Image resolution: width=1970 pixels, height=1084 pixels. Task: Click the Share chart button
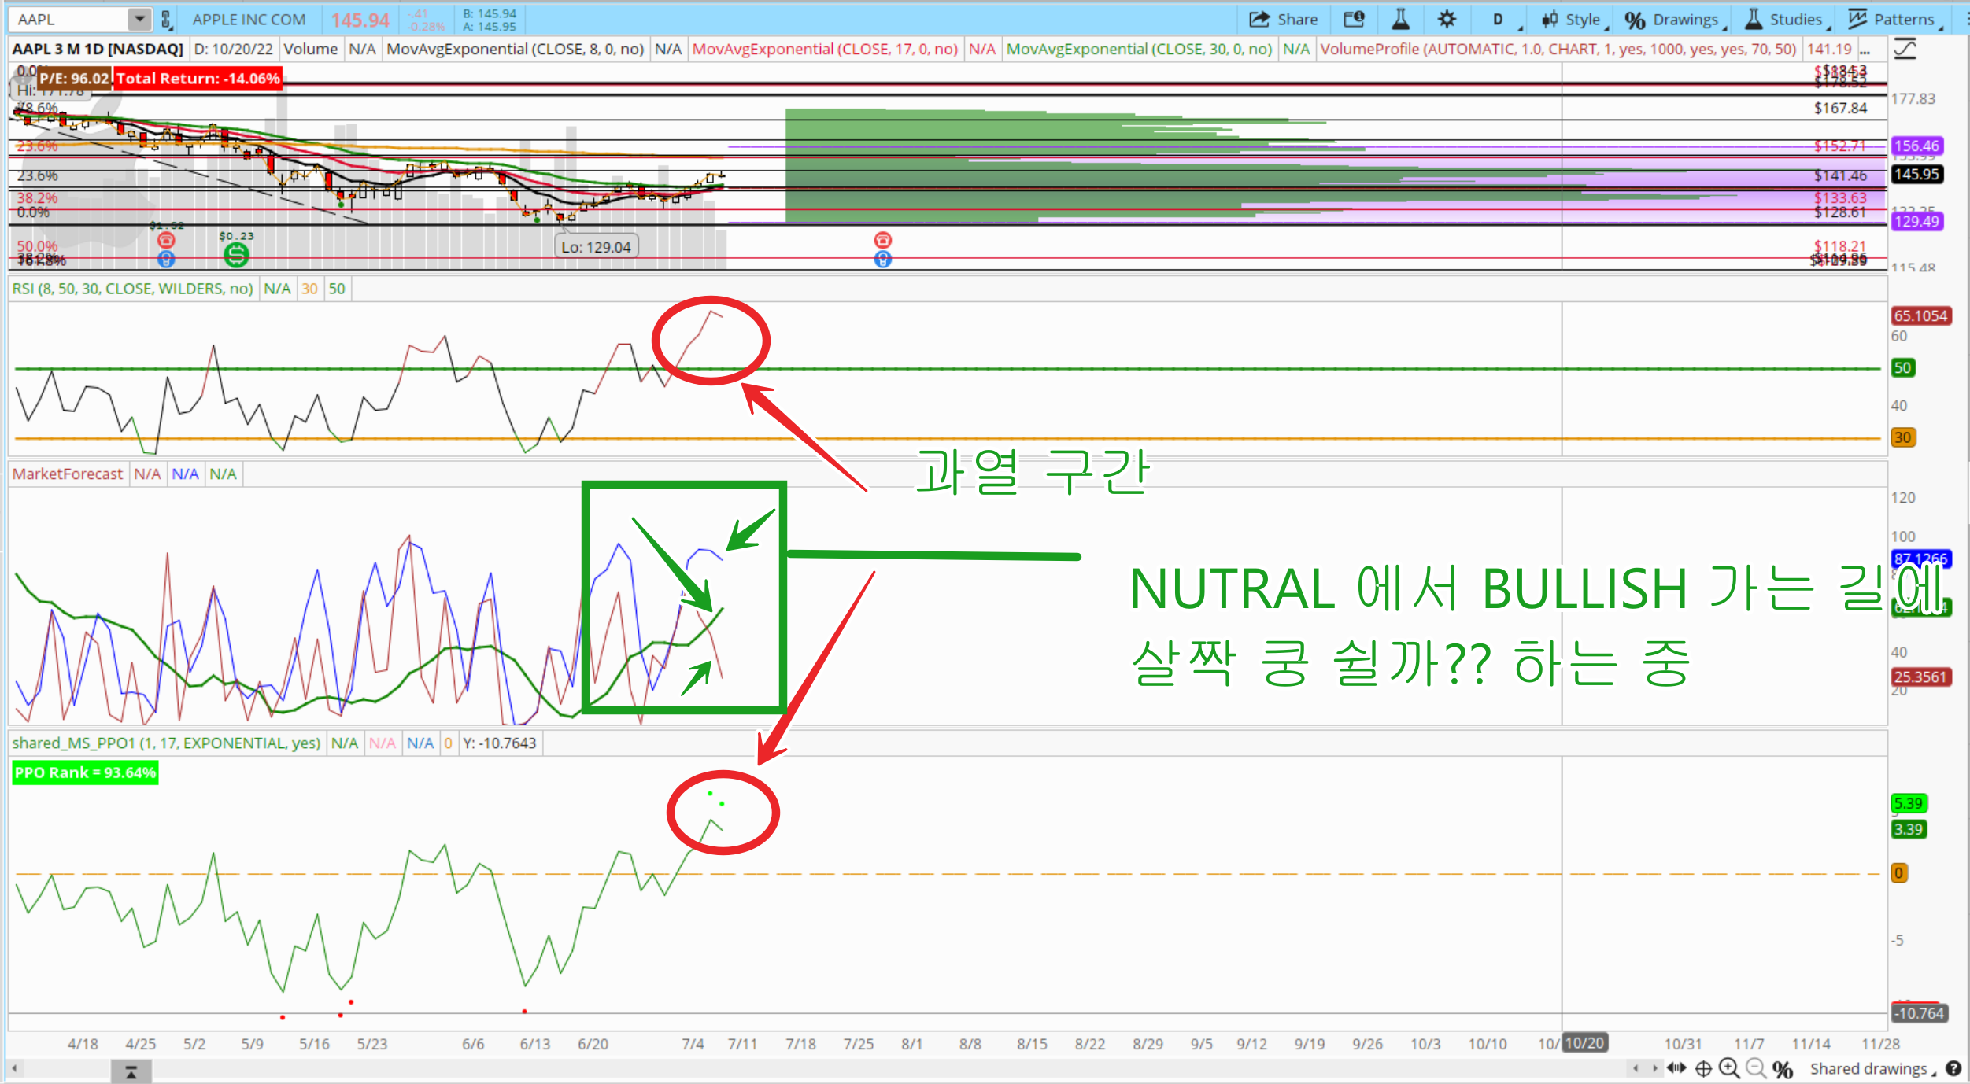(x=1283, y=20)
